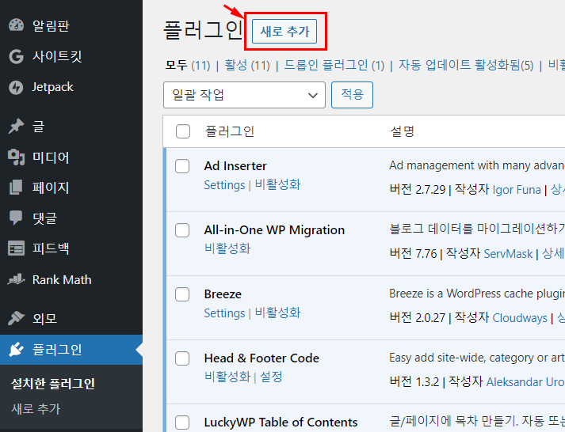Check the LuckyWP Table of Contents checkbox
Screen dimensions: 565x432
click(x=182, y=423)
